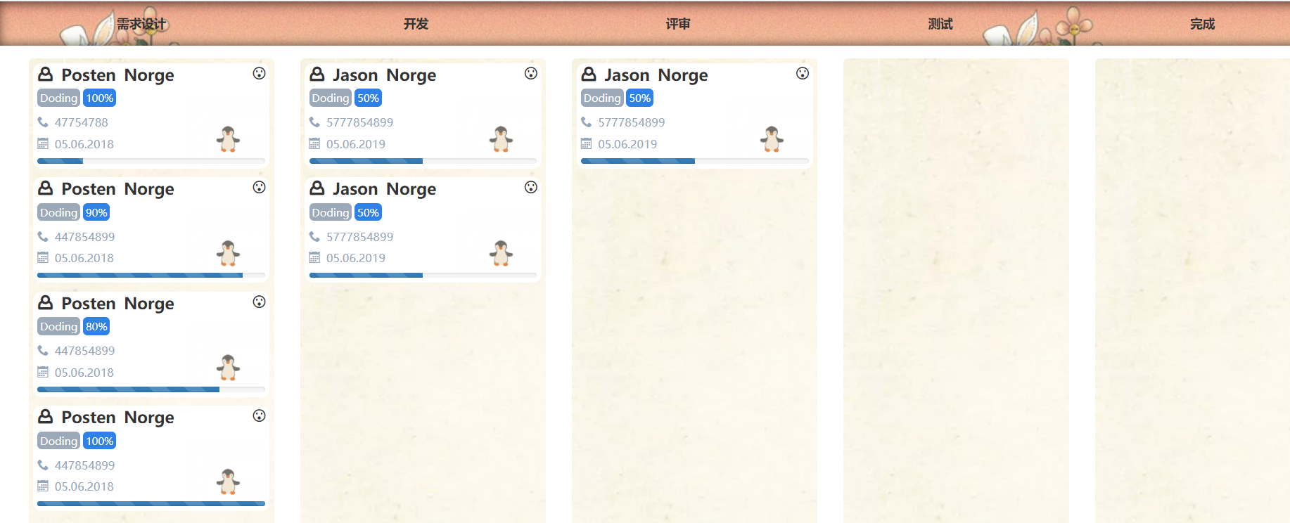Click penguin avatar on lower Jason card in 开发

(x=501, y=253)
